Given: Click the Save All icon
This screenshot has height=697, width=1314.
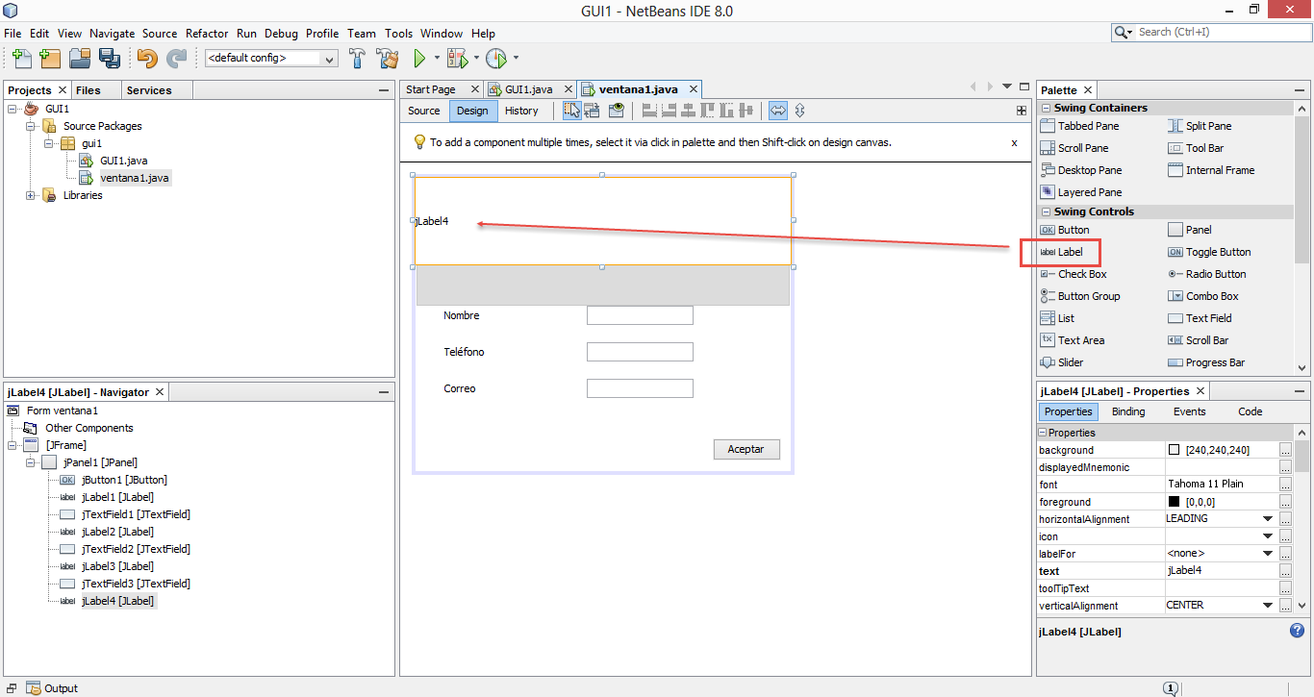Looking at the screenshot, I should [x=110, y=58].
